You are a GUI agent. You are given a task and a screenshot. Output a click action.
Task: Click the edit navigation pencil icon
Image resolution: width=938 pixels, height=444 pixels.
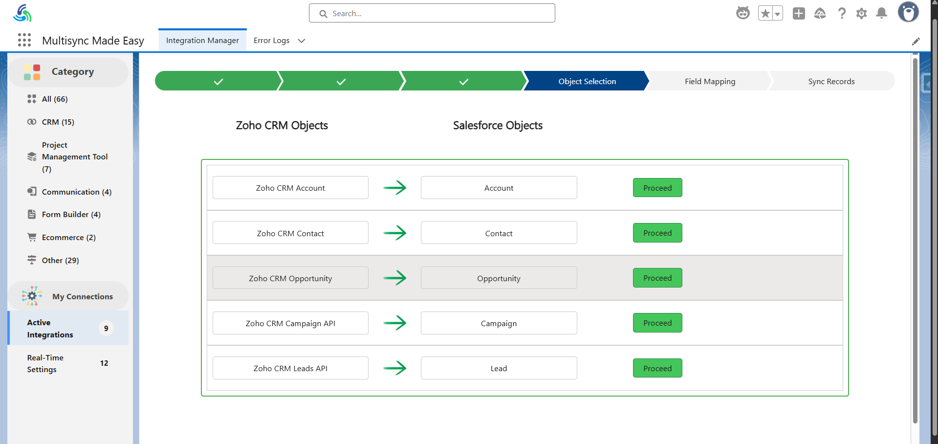pyautogui.click(x=916, y=42)
